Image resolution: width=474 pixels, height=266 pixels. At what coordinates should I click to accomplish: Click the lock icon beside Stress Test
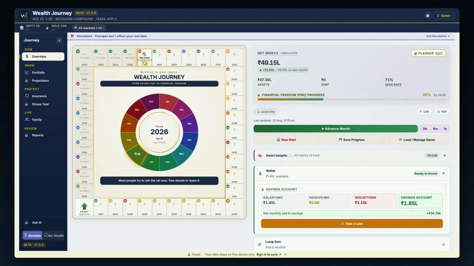click(x=27, y=104)
